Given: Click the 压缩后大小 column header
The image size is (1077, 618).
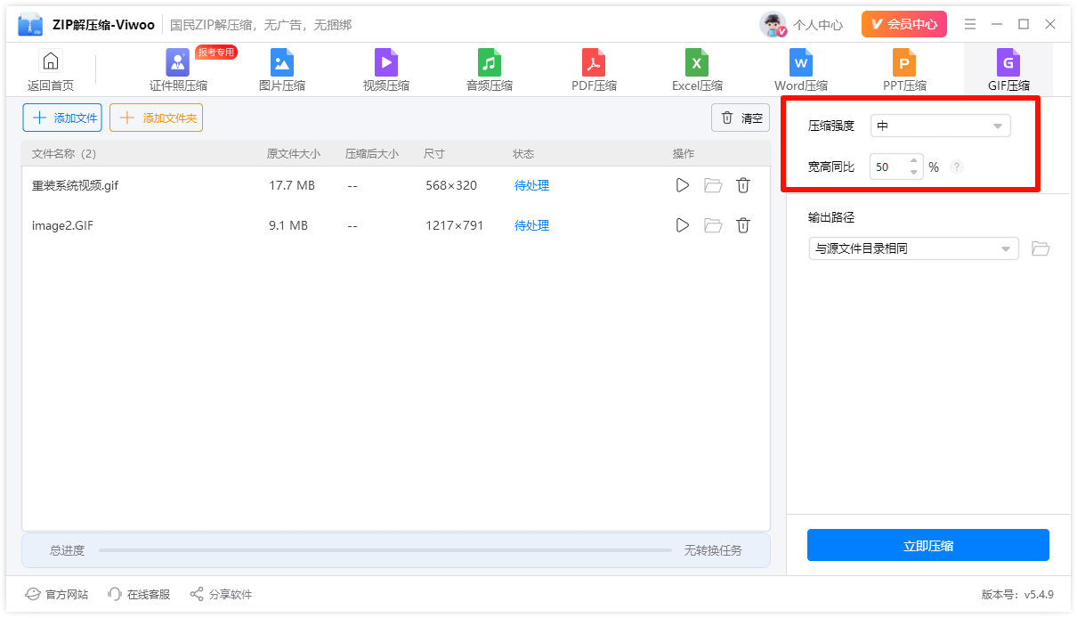Looking at the screenshot, I should point(372,154).
